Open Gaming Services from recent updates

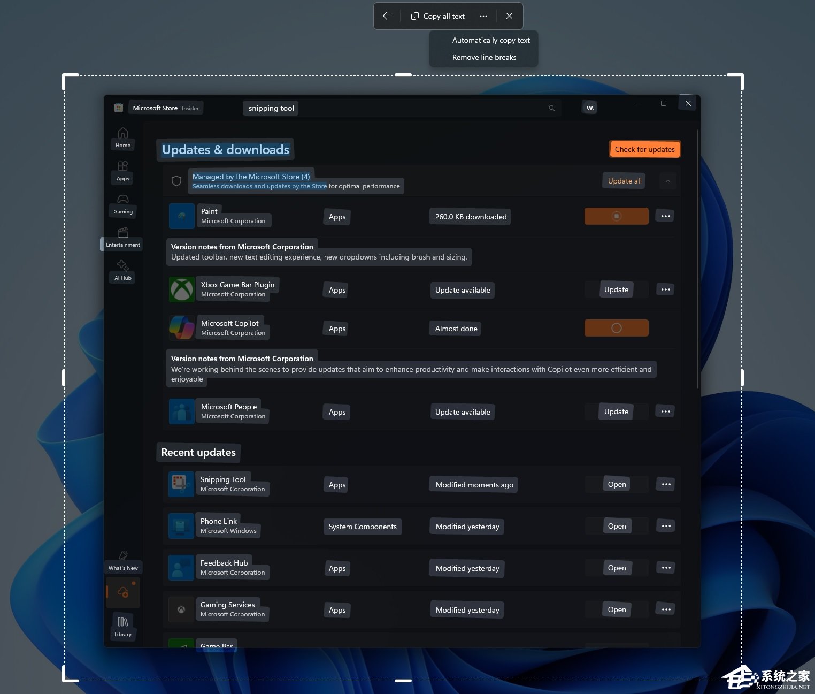click(x=617, y=609)
